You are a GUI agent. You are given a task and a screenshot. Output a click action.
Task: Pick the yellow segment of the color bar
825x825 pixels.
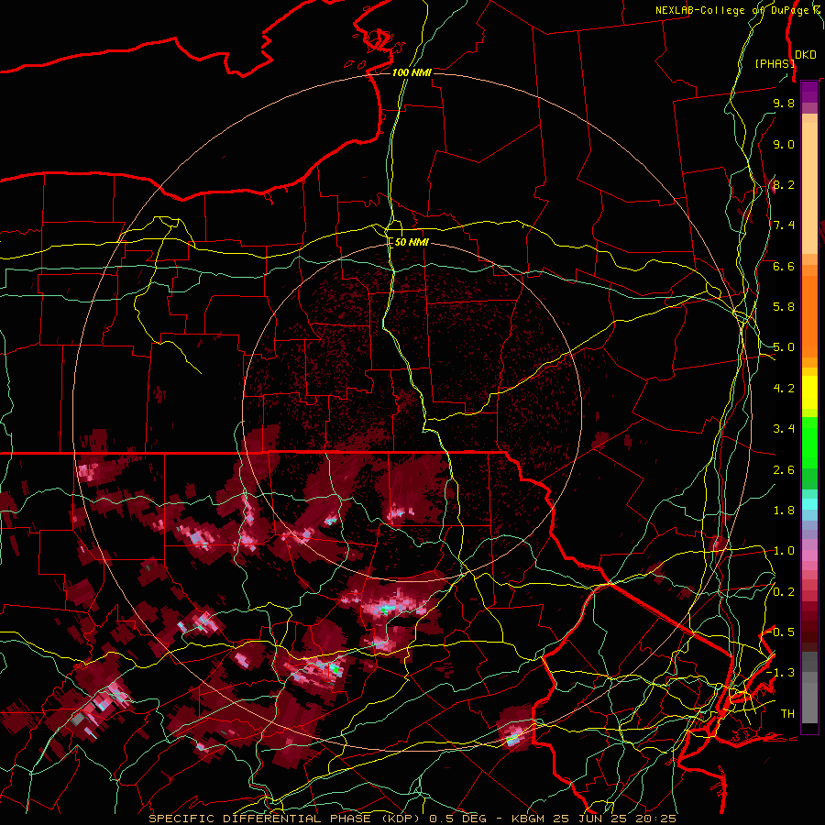[809, 392]
